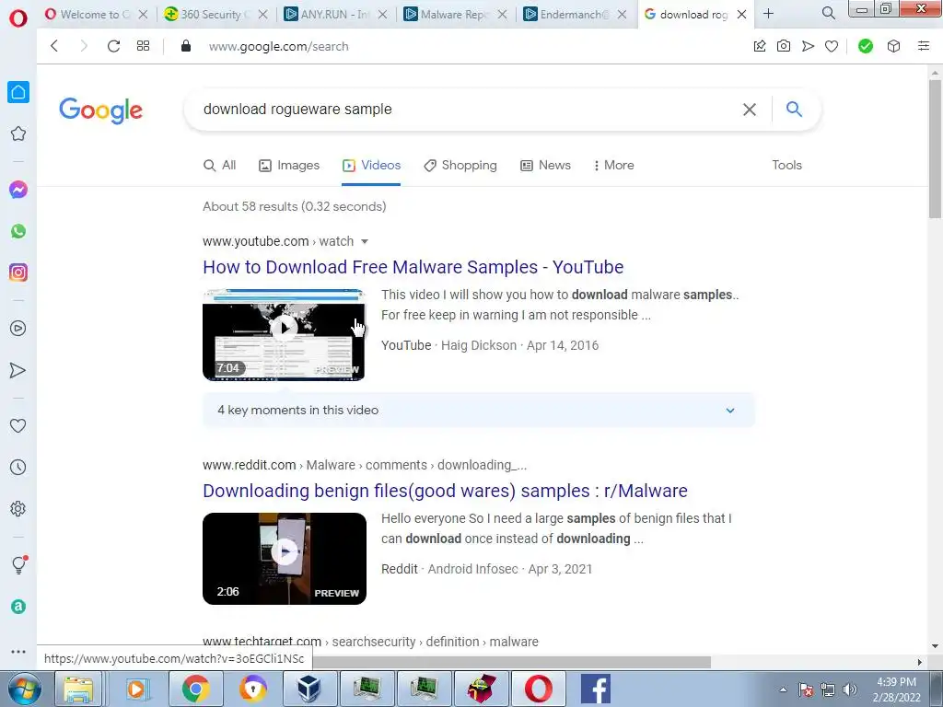Open Downloading benign files r/Malware link
943x707 pixels.
tap(445, 491)
